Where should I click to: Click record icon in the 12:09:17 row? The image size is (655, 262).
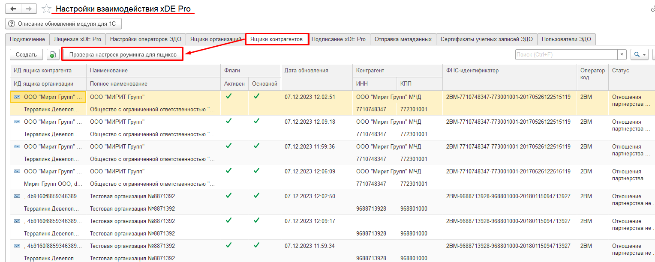17,221
